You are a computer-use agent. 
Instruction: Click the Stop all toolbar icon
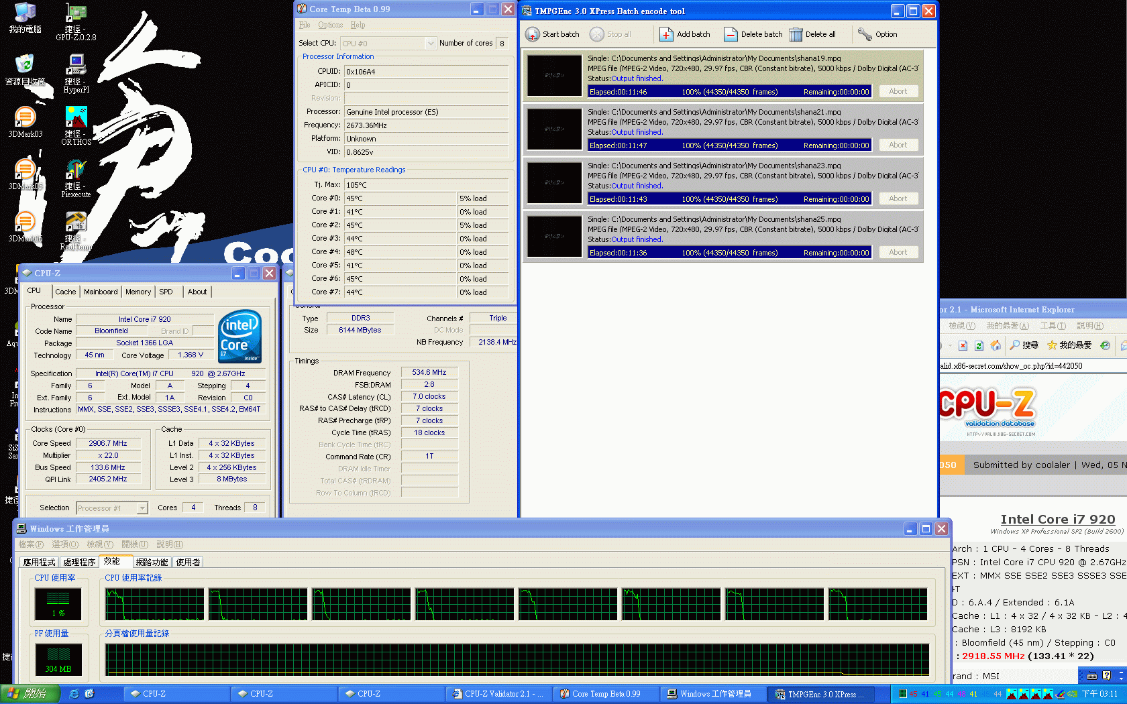tap(597, 34)
